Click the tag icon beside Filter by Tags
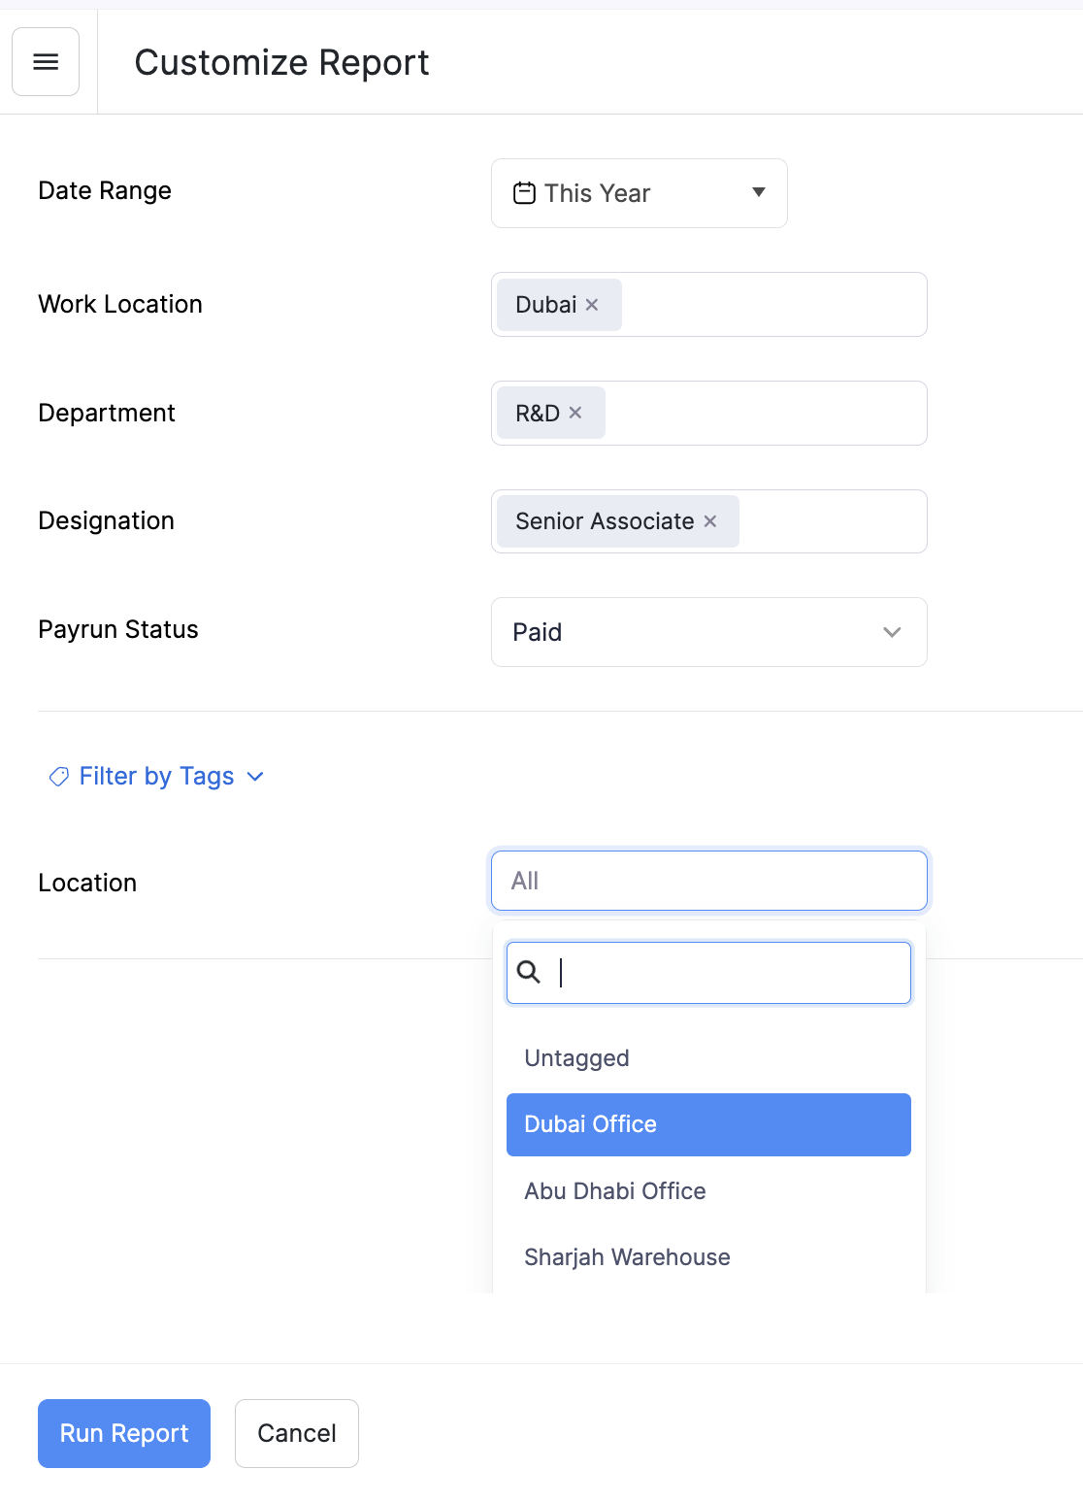Screen dimensions: 1083x1503 58,777
